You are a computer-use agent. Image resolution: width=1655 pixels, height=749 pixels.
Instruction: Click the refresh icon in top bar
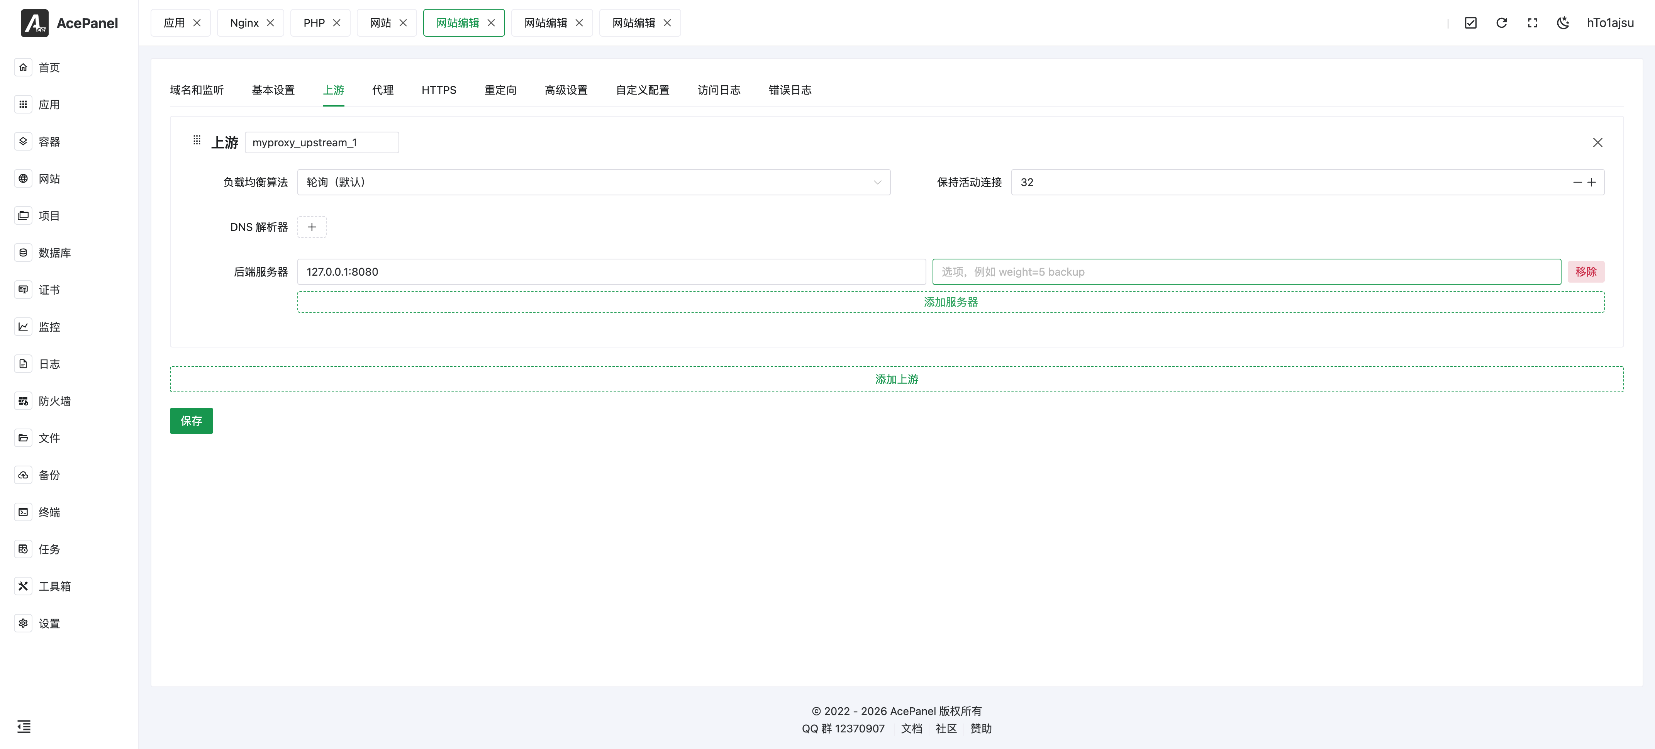[x=1501, y=23]
